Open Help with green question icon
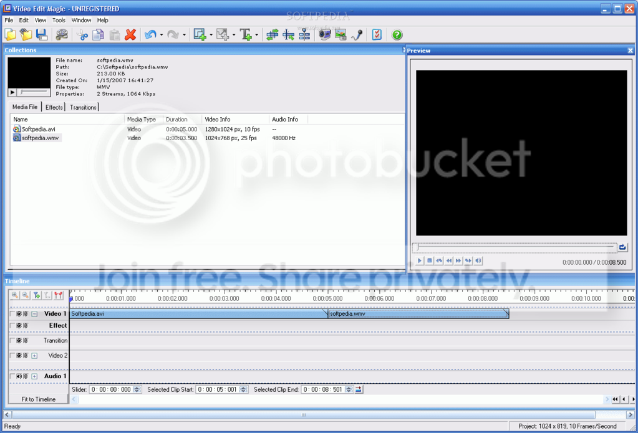Viewport: 638px width, 433px height. point(397,35)
